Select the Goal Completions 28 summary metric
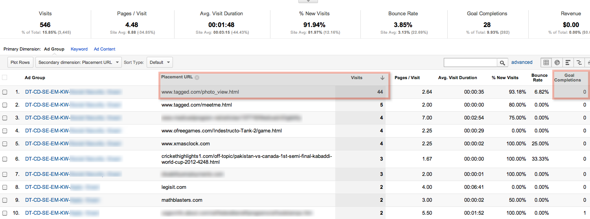 [487, 23]
